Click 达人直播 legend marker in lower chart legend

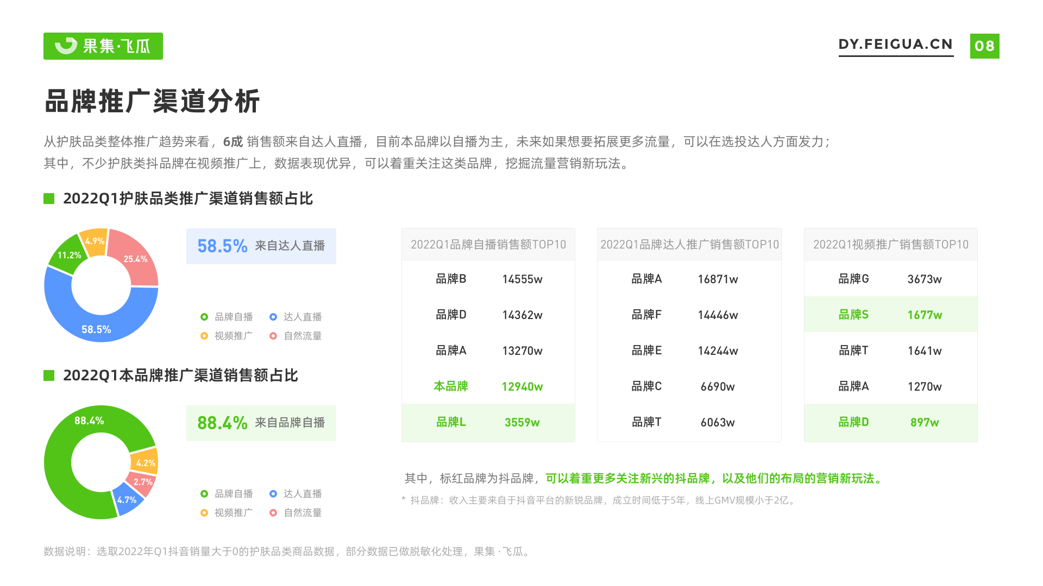click(273, 494)
